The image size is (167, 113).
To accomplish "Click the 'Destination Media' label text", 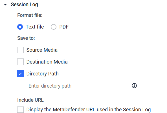I will pyautogui.click(x=47, y=62).
